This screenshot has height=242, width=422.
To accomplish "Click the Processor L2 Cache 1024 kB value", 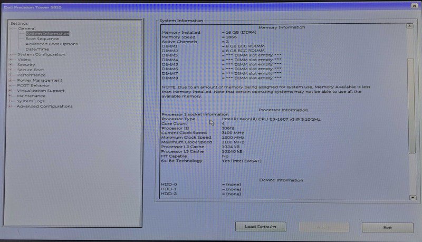I will tap(231, 147).
